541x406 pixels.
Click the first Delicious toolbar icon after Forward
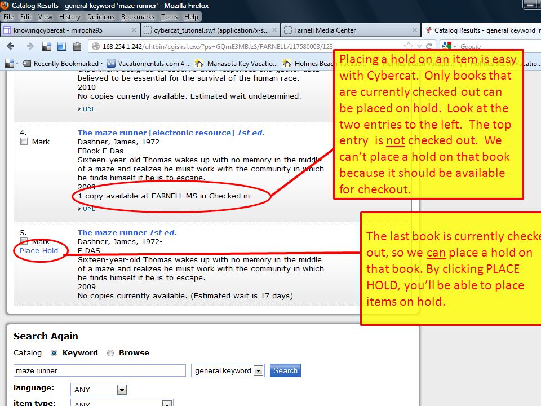tap(47, 46)
